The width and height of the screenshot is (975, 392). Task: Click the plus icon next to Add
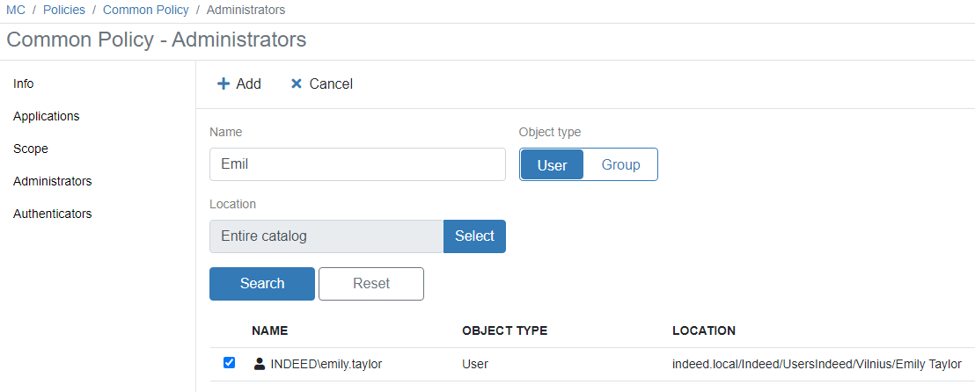[x=224, y=84]
